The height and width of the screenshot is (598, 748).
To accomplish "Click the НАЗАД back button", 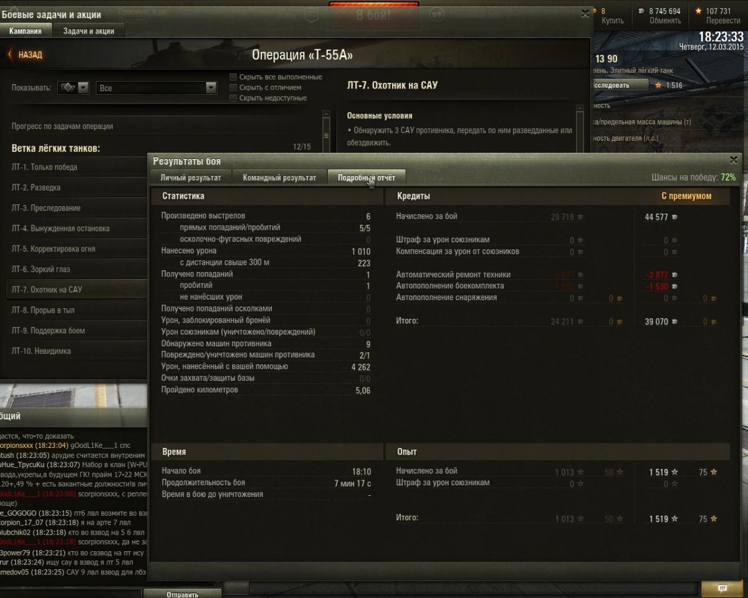I will (25, 55).
